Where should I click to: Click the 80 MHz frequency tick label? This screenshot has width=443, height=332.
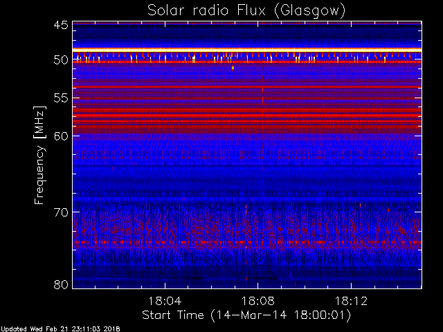pyautogui.click(x=60, y=284)
